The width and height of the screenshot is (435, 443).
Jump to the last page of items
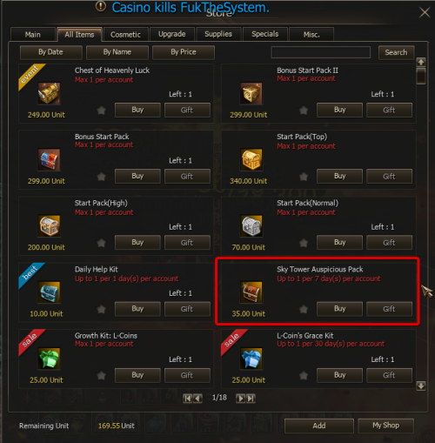(251, 399)
